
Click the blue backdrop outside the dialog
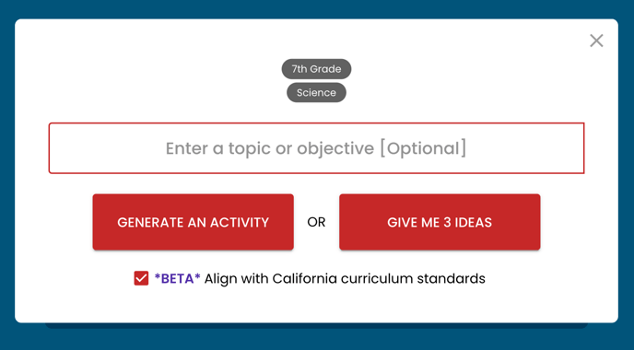(316, 339)
